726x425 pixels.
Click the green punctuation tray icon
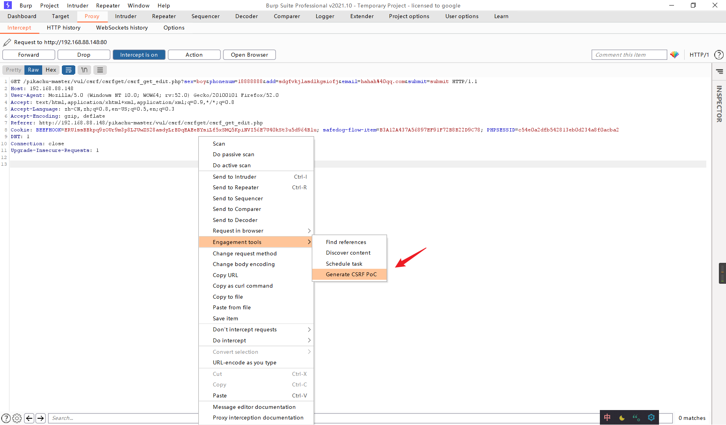point(636,418)
